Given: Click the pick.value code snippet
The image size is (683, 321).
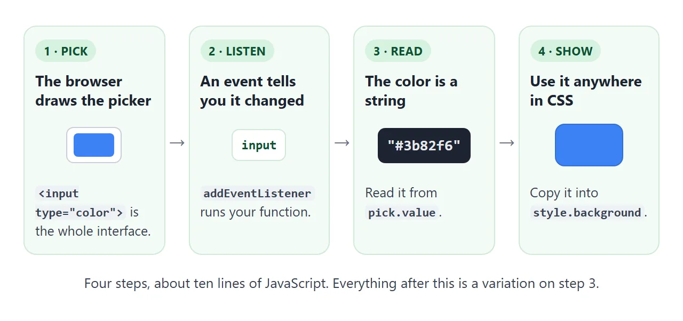Looking at the screenshot, I should pyautogui.click(x=402, y=212).
